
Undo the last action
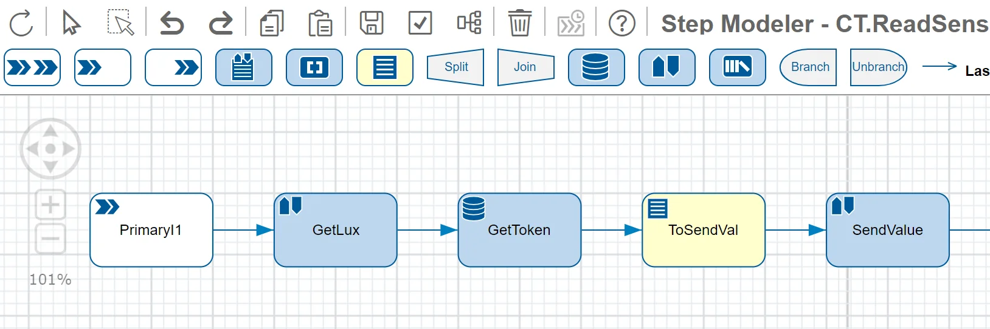click(171, 24)
